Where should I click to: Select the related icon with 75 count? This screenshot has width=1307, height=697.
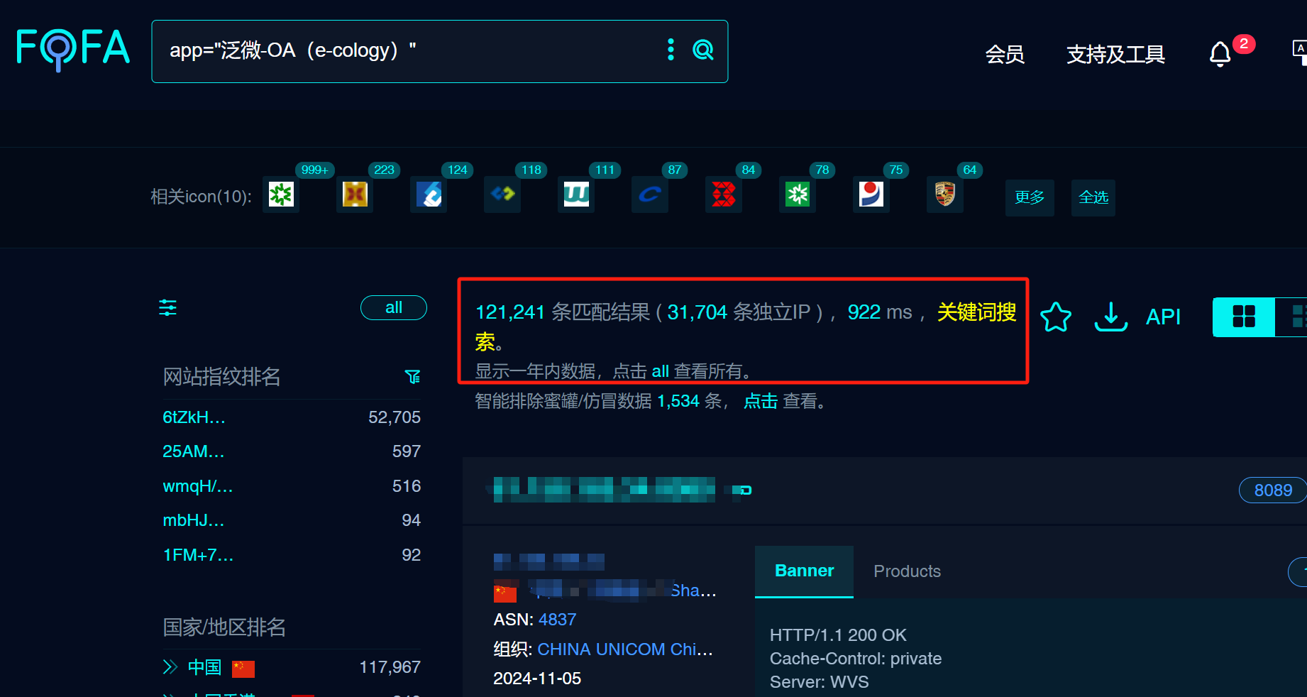point(871,194)
